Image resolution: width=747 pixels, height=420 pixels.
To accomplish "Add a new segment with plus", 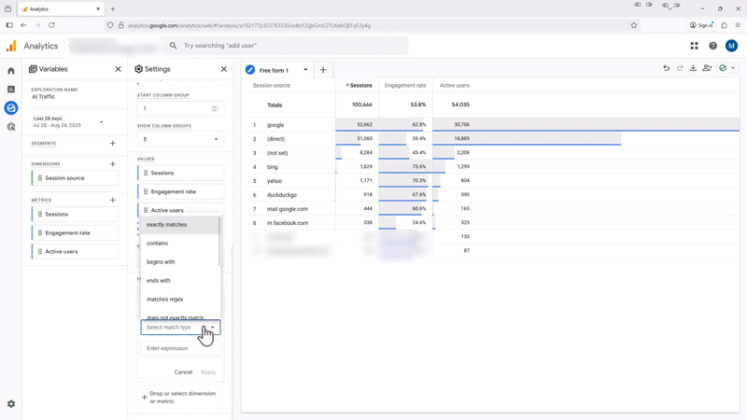I will click(113, 144).
